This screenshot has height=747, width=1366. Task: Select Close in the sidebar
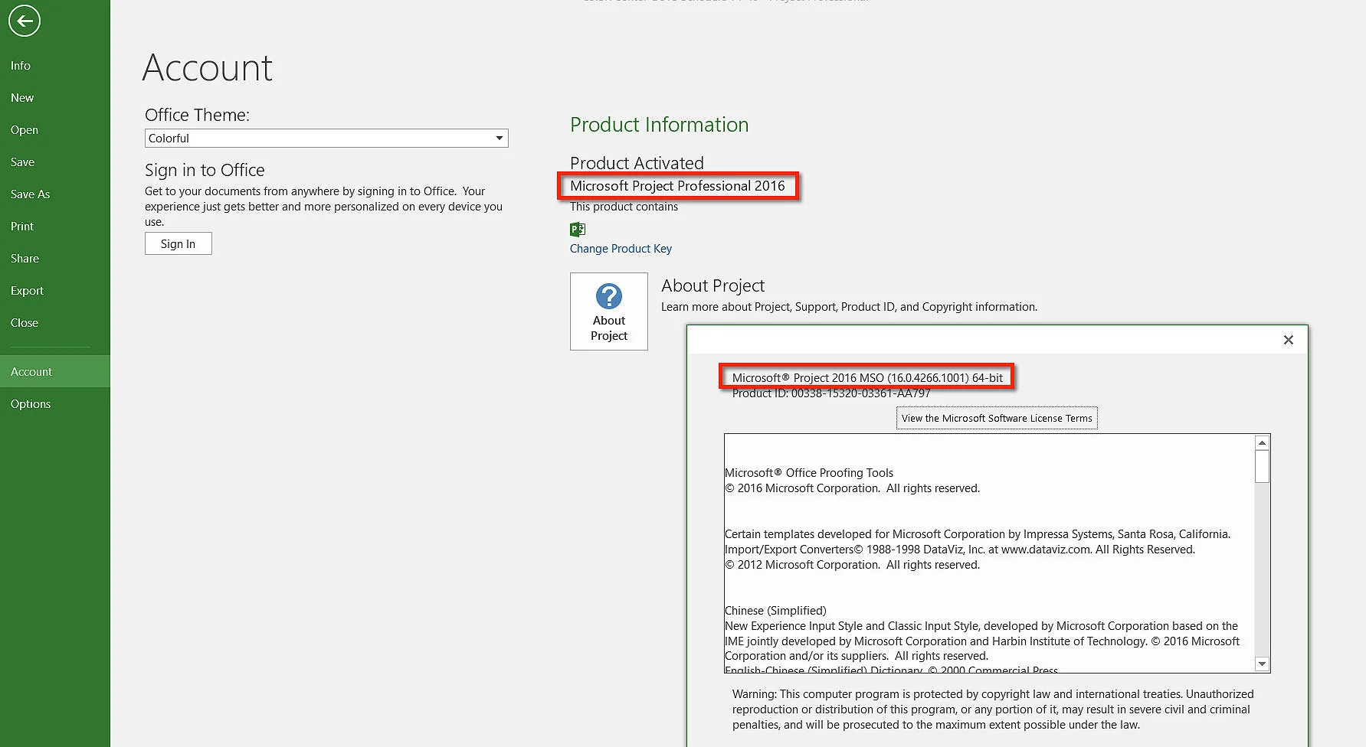coord(25,323)
